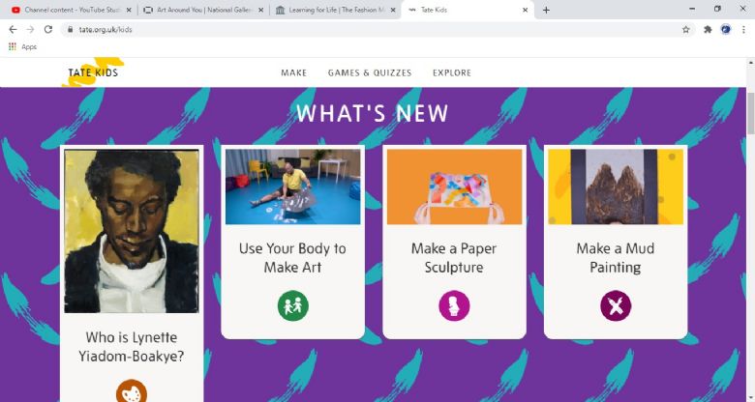Click the Apps grid shortcut in bookmarks bar

point(22,46)
